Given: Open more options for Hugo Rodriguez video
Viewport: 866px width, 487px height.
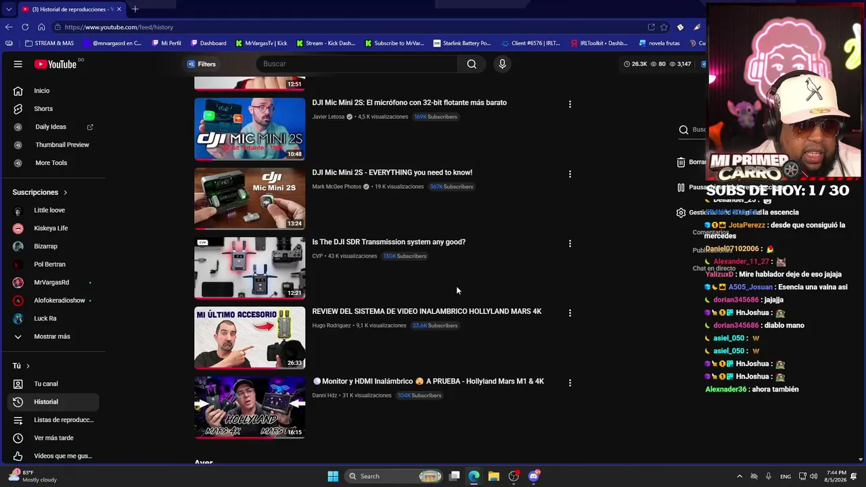Looking at the screenshot, I should point(570,313).
